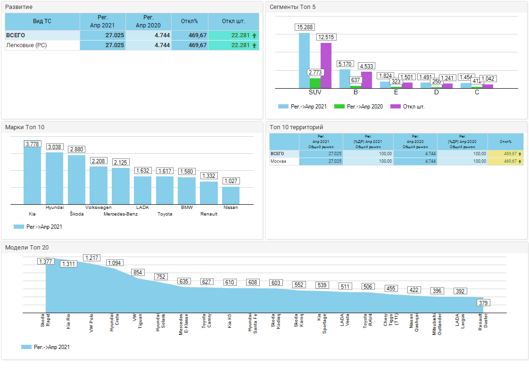
Task: Sort by Откл% header in Развитие table
Action: (190, 22)
